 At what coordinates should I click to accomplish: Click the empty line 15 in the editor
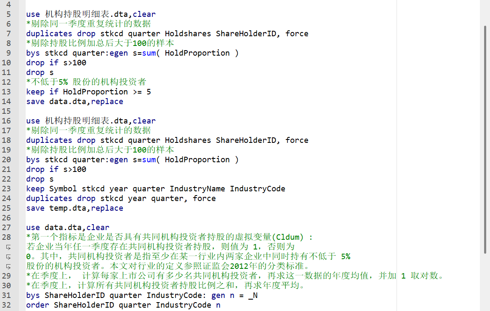(168, 111)
